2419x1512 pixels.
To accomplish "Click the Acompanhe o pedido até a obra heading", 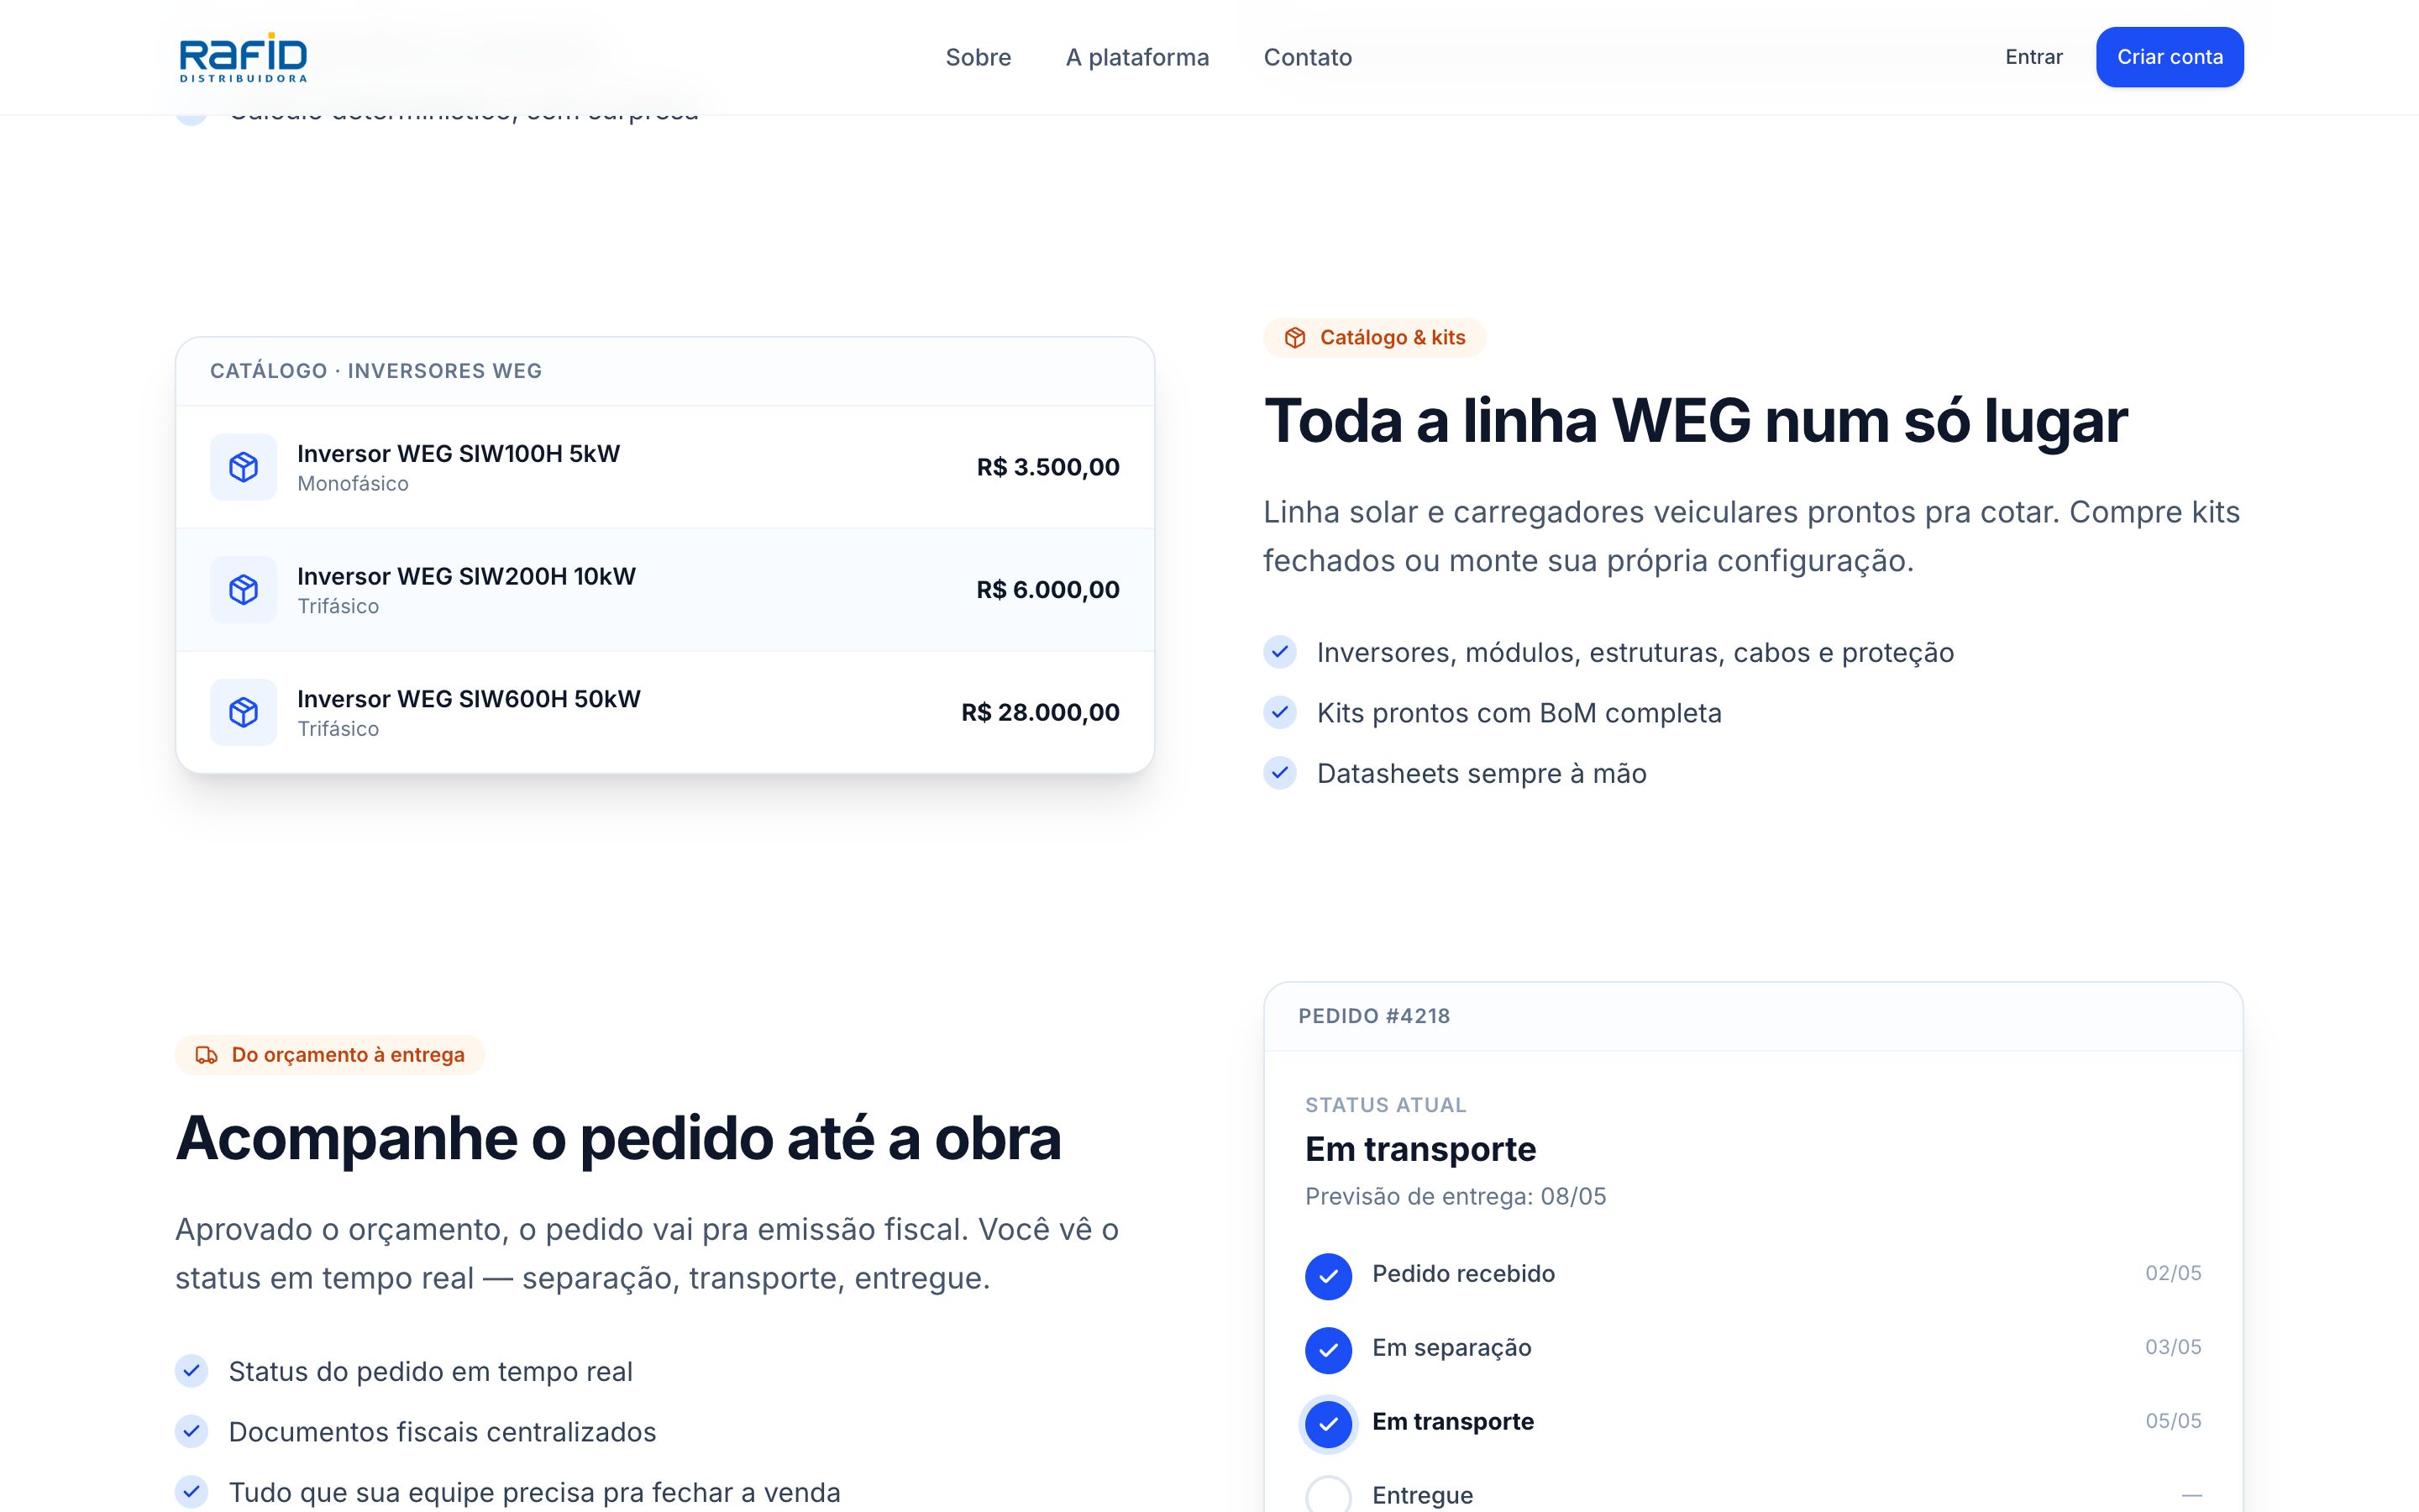I will 617,1138.
